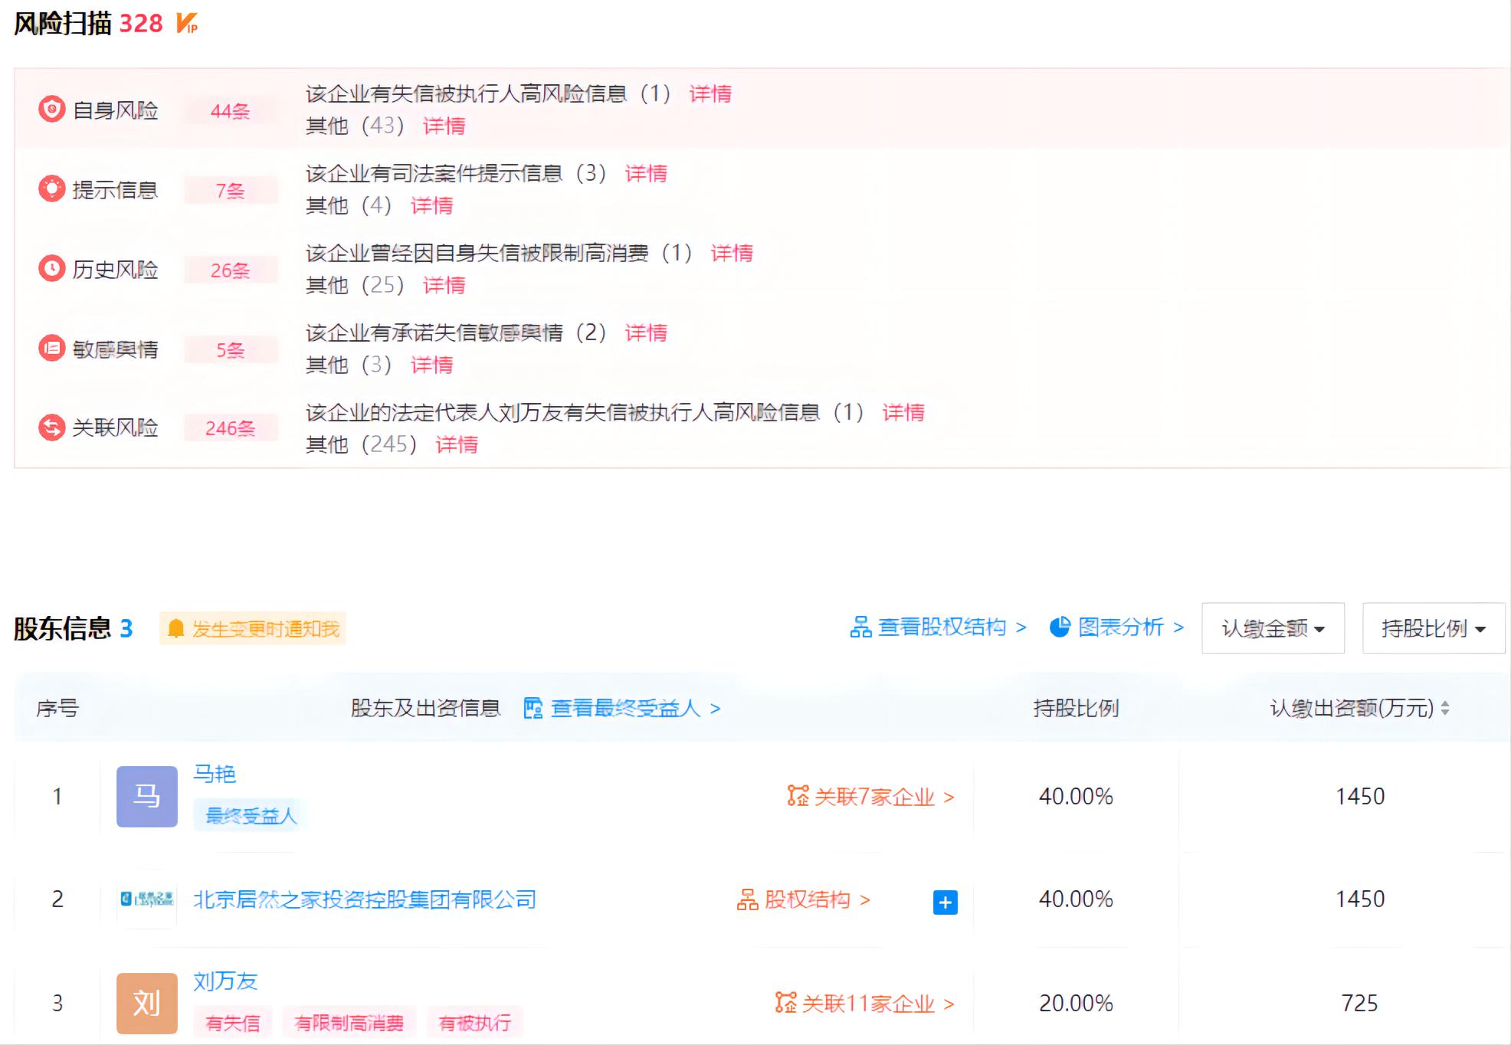The image size is (1511, 1045).
Task: Click the 自身风险 shield icon
Action: [51, 110]
